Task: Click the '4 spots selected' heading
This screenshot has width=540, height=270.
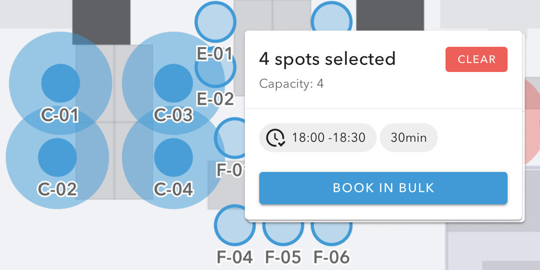Action: (x=327, y=59)
